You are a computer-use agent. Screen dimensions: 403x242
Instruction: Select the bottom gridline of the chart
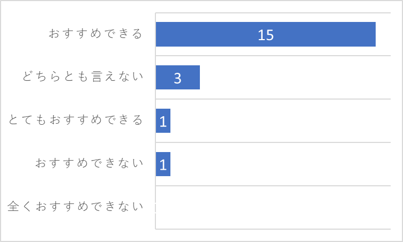(x=273, y=229)
